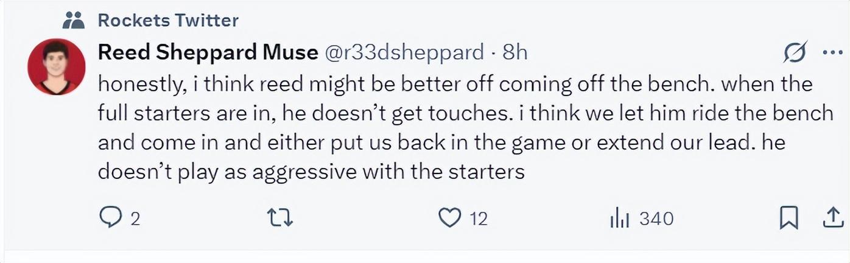The width and height of the screenshot is (850, 263).
Task: Open the 8h timestamp link
Action: (x=515, y=53)
